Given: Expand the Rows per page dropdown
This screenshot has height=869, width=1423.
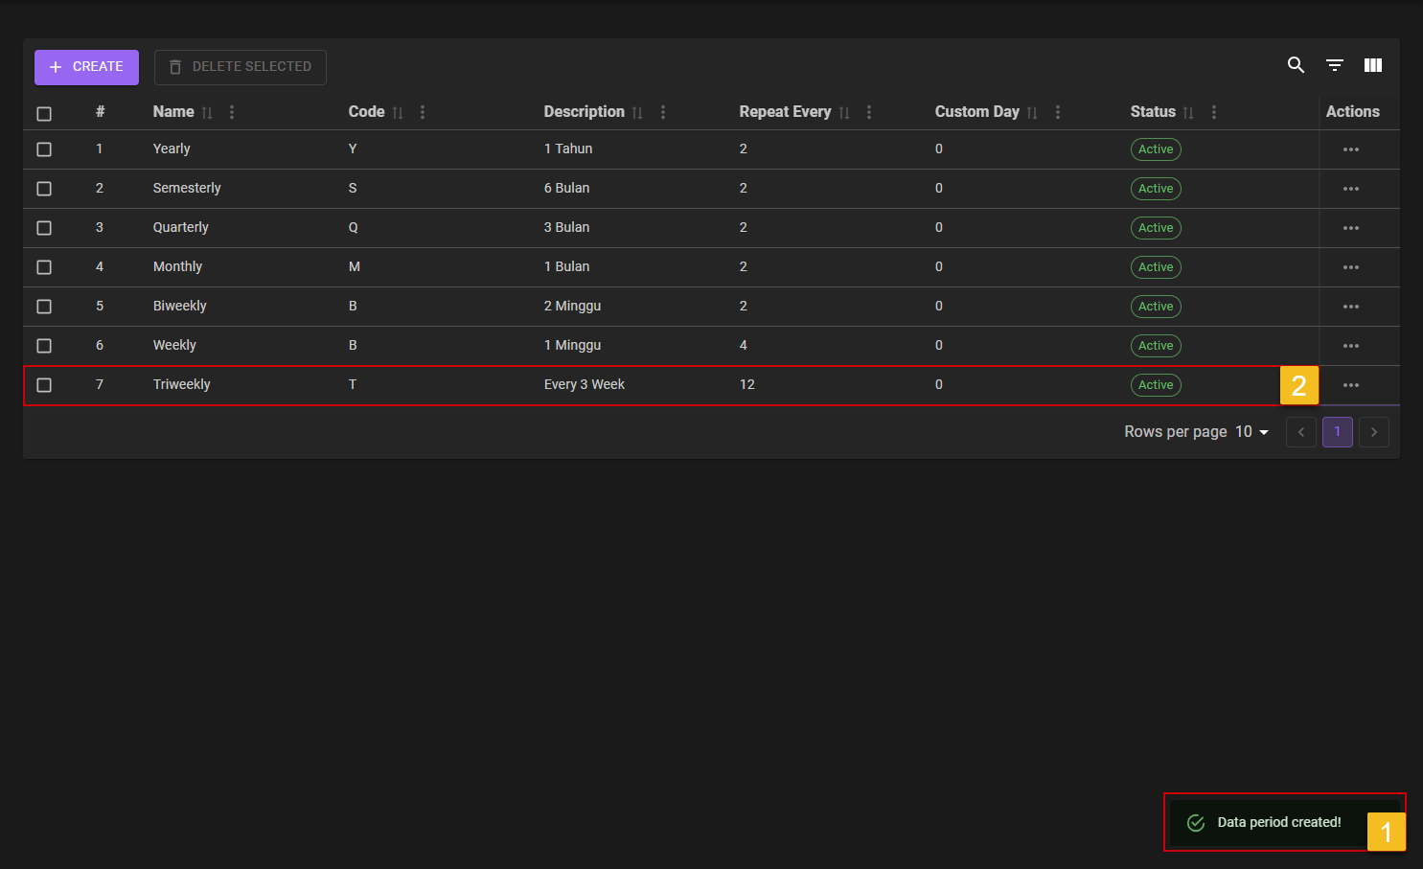Looking at the screenshot, I should click(x=1252, y=432).
